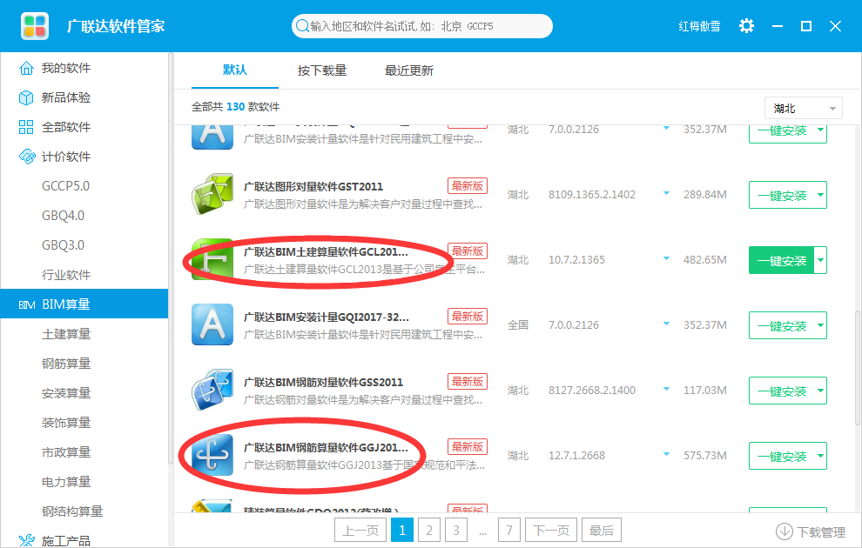Screen dimensions: 862x548
Task: Open GCCP5.0 in sidebar
Action: coord(65,186)
